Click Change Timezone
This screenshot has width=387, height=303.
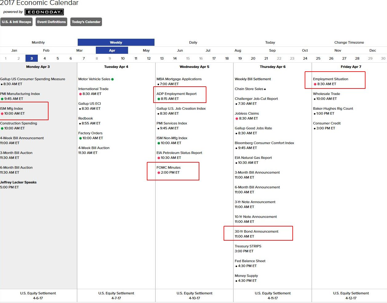point(349,42)
